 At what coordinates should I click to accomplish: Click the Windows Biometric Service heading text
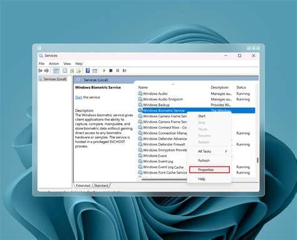click(x=98, y=87)
